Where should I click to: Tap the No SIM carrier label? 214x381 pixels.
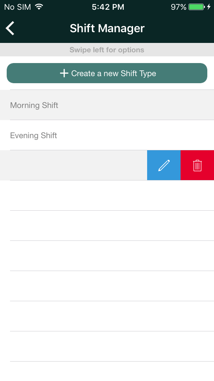point(17,7)
